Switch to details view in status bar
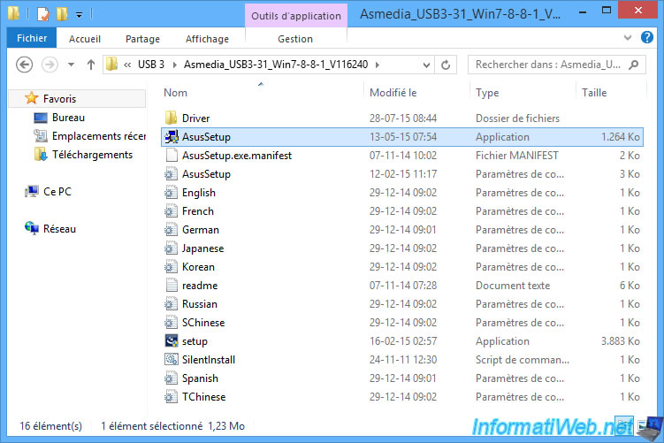The height and width of the screenshot is (443, 664). click(623, 425)
